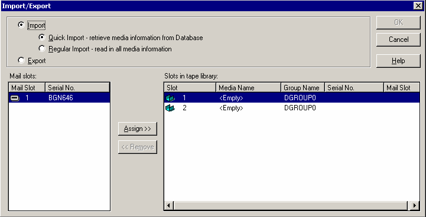Sort tape library by Serial No. header
This screenshot has width=426, height=217.
[x=354, y=88]
